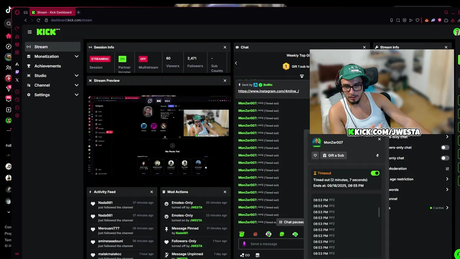The image size is (460, 259).
Task: Click the microphone icon in chat input
Action: [244, 244]
